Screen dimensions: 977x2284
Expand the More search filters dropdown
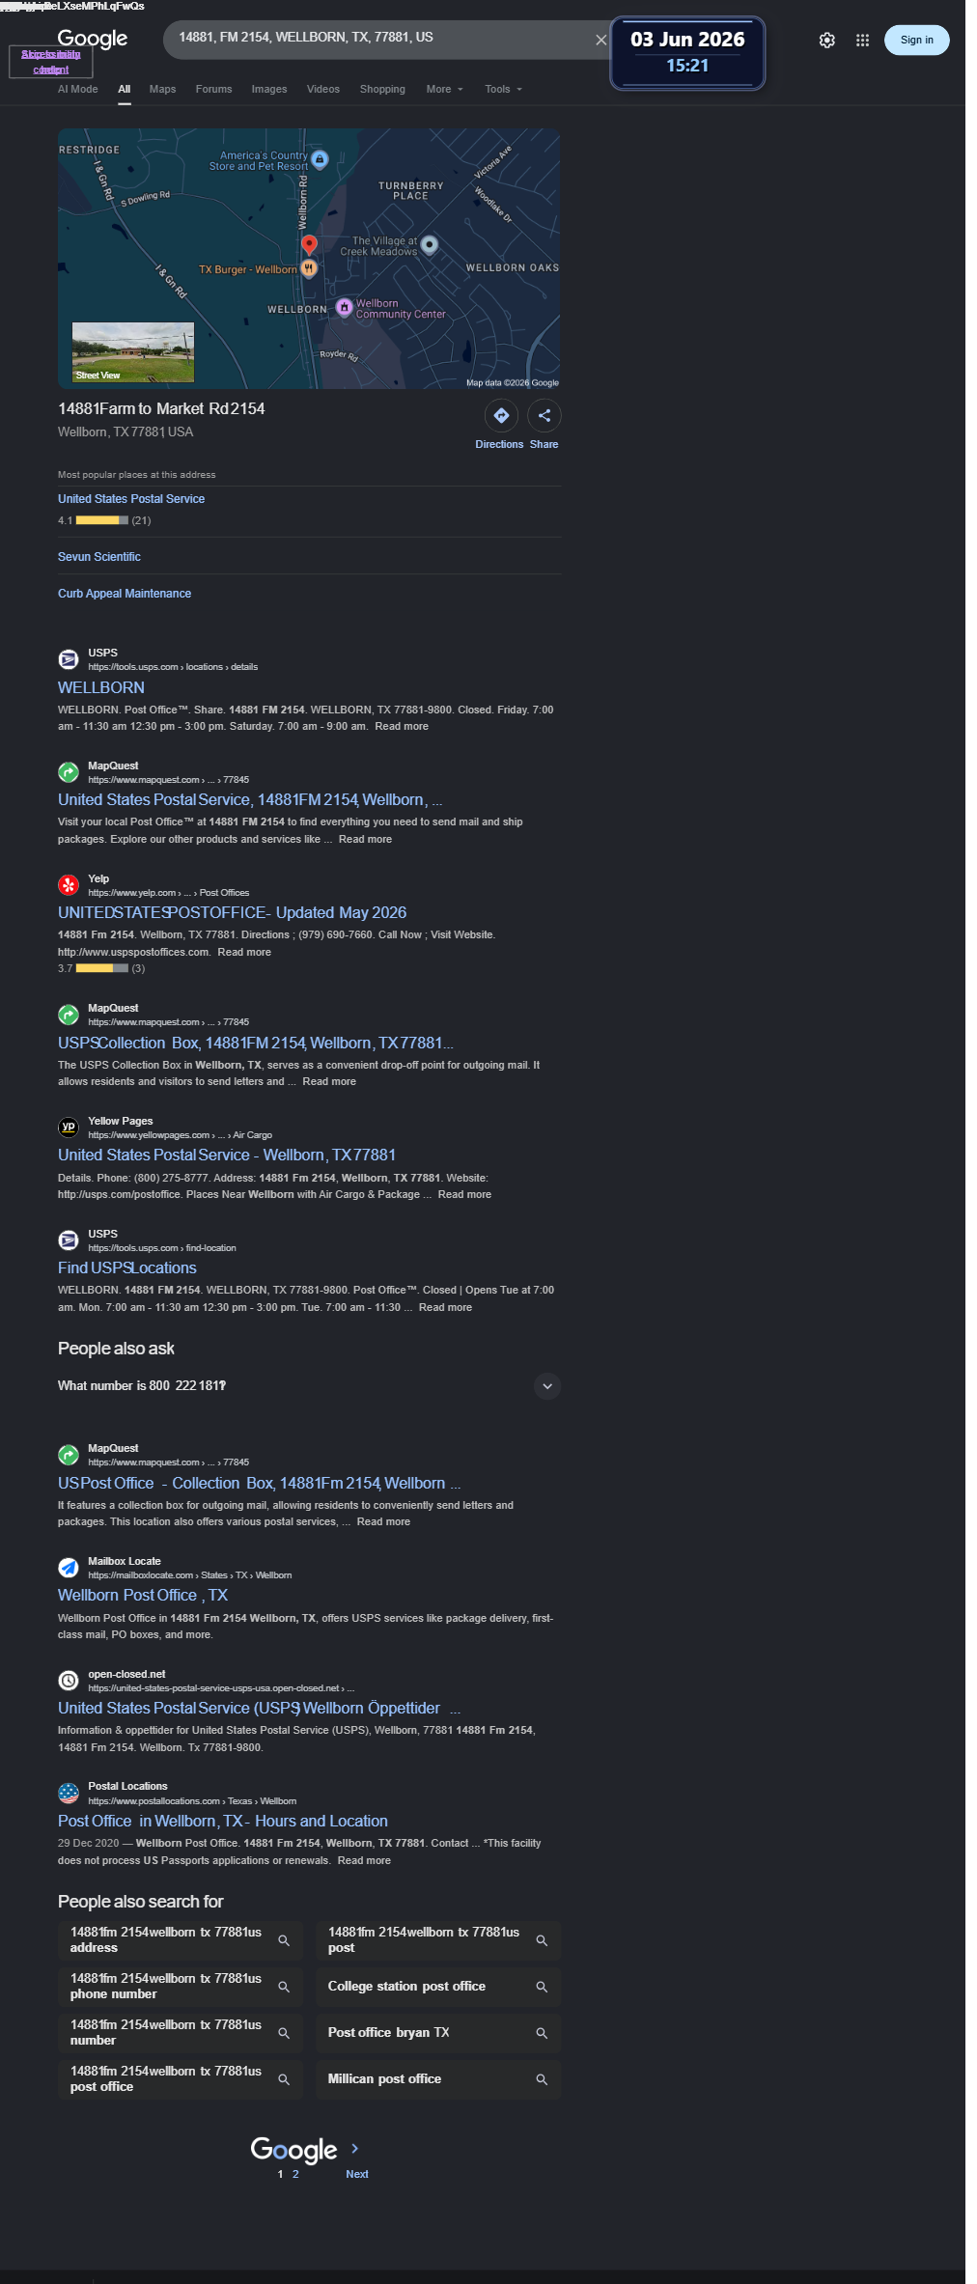[x=445, y=89]
